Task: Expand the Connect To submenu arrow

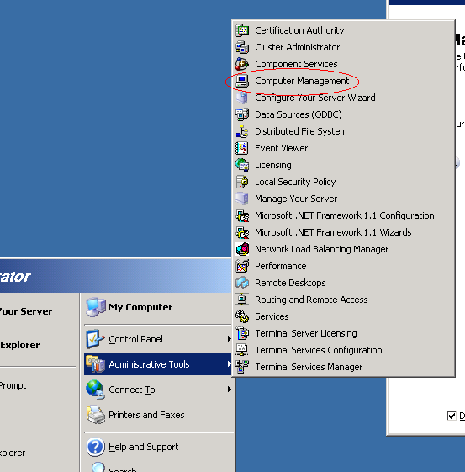Action: tap(230, 390)
